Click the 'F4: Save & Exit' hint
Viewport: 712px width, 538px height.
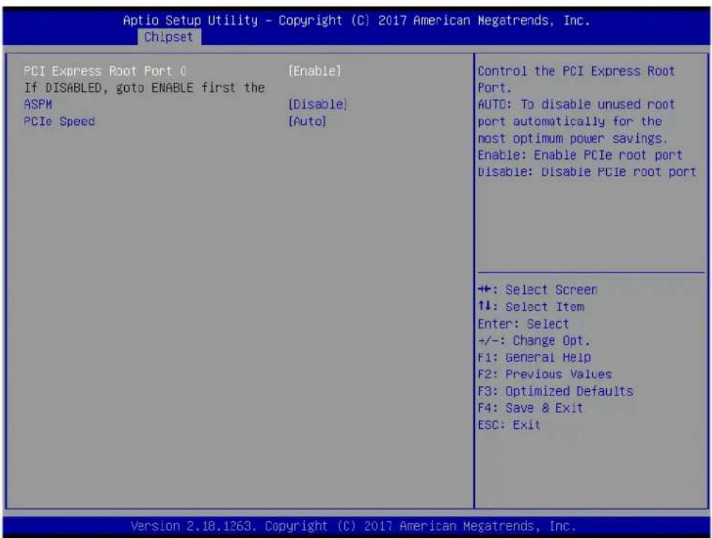pyautogui.click(x=531, y=408)
